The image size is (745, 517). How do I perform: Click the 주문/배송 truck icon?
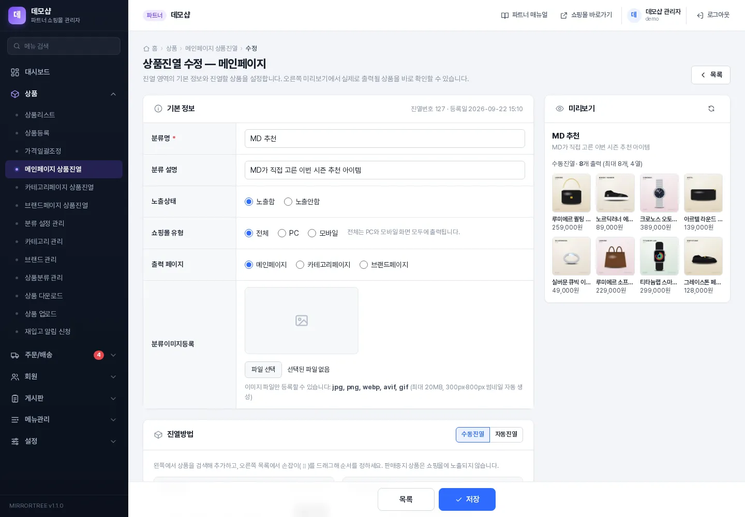[15, 355]
